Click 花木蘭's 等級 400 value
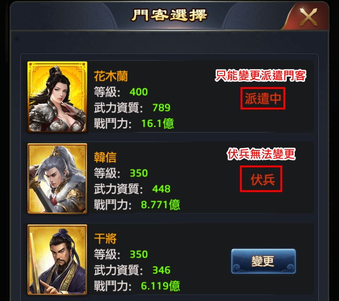Screen dimensions: 339x301 139,92
